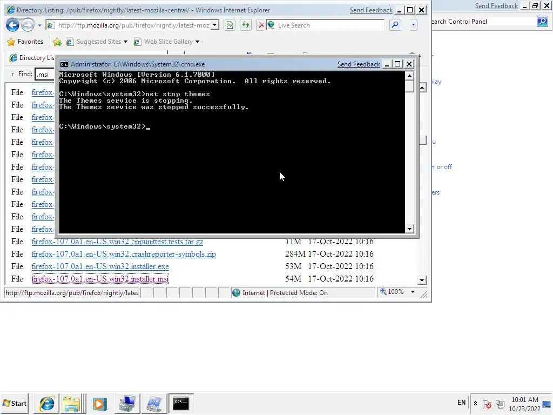Click the Compatibility View broken-page icon
The height and width of the screenshot is (415, 553).
pos(230,25)
